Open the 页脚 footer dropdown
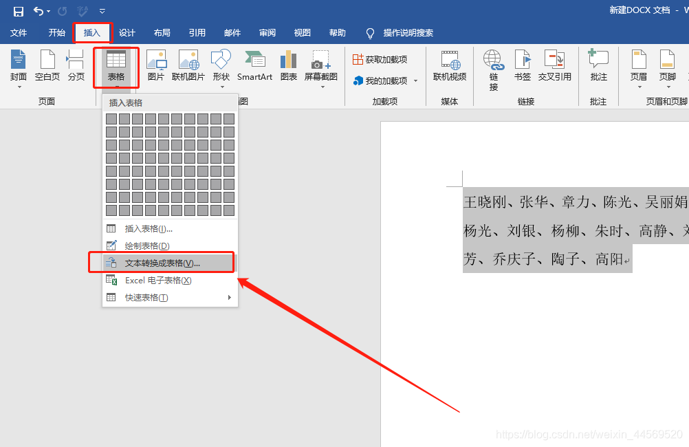 point(668,69)
